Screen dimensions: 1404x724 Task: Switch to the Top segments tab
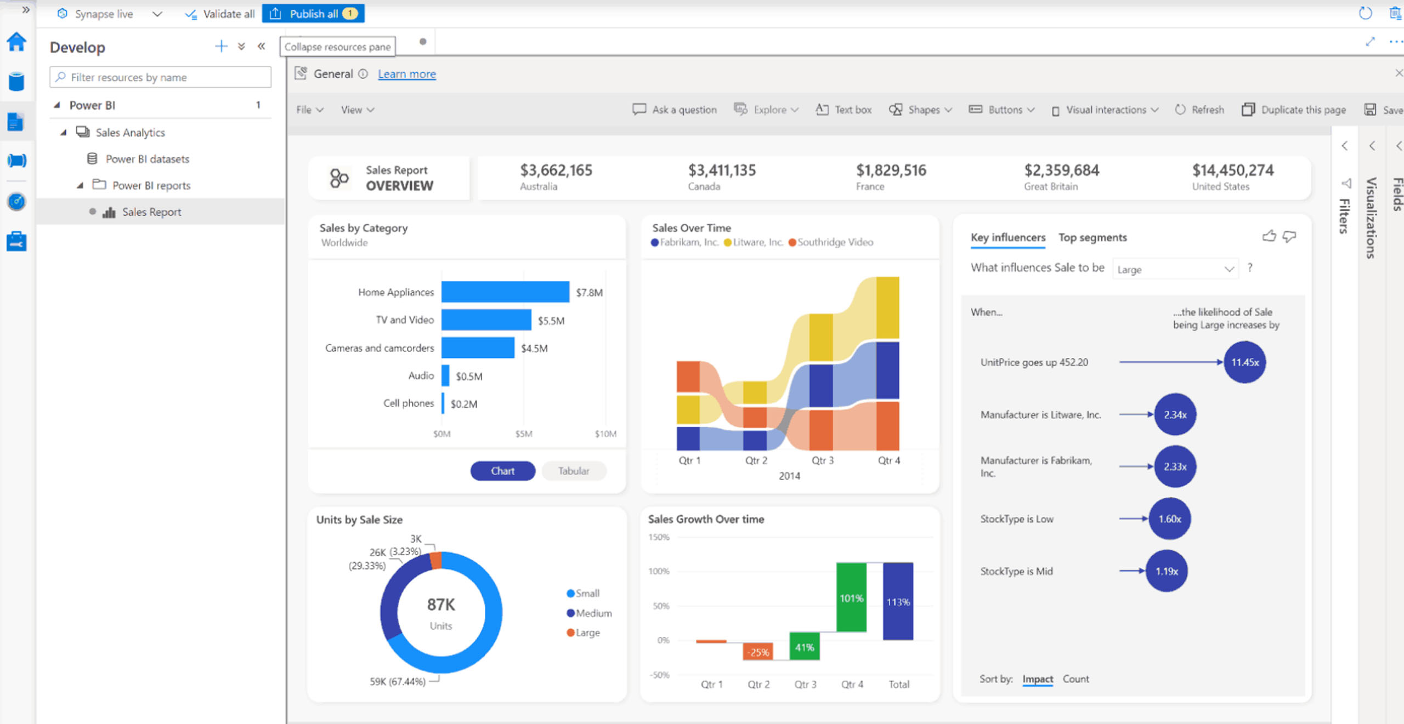click(x=1092, y=237)
